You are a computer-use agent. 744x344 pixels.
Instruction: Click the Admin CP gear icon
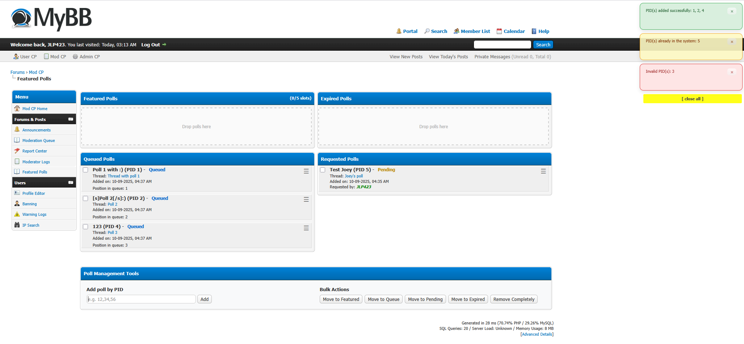pos(75,56)
